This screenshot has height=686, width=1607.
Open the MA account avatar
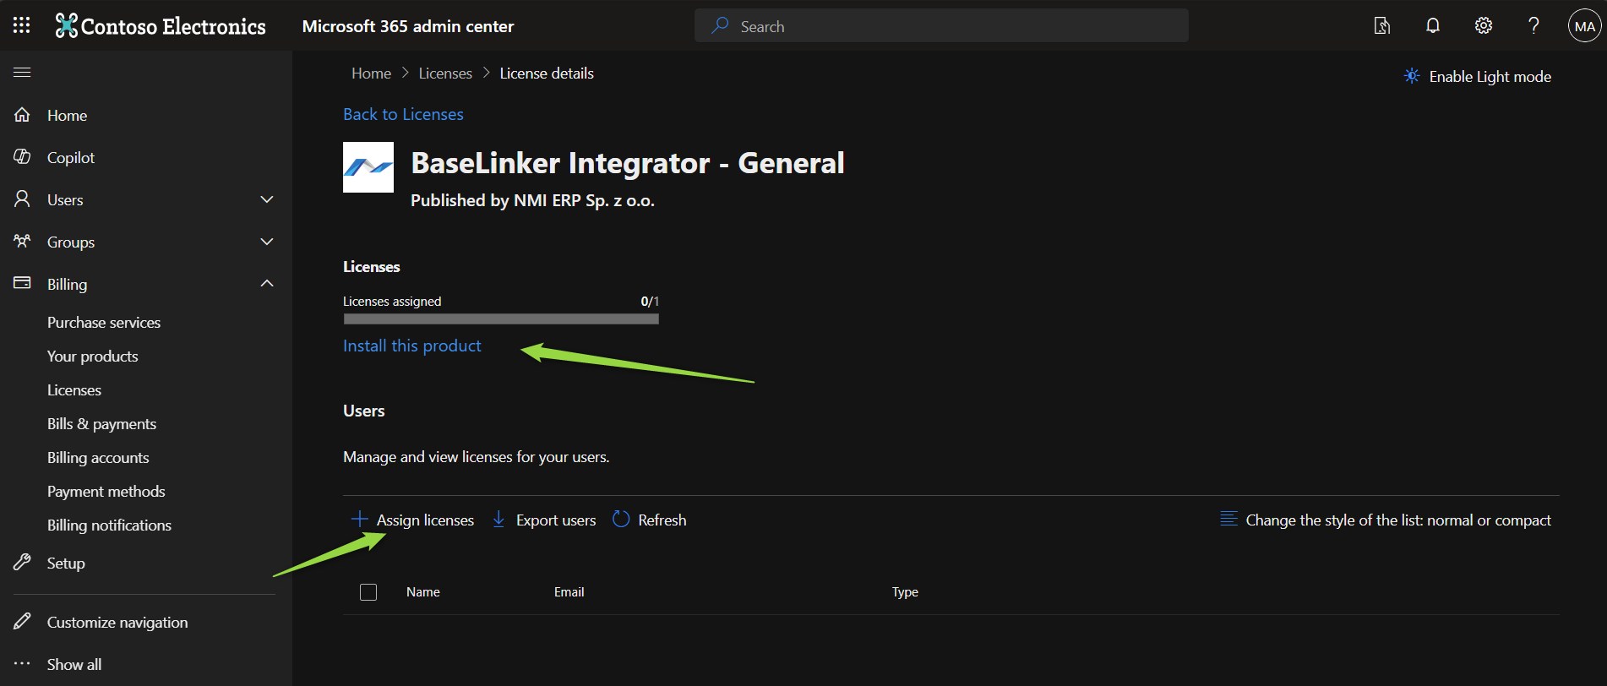coord(1585,26)
